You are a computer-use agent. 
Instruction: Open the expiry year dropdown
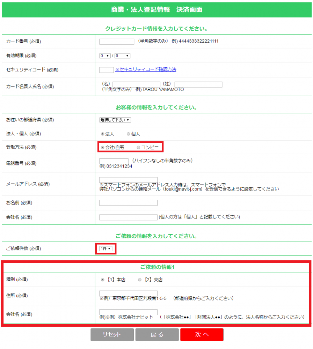[122, 56]
